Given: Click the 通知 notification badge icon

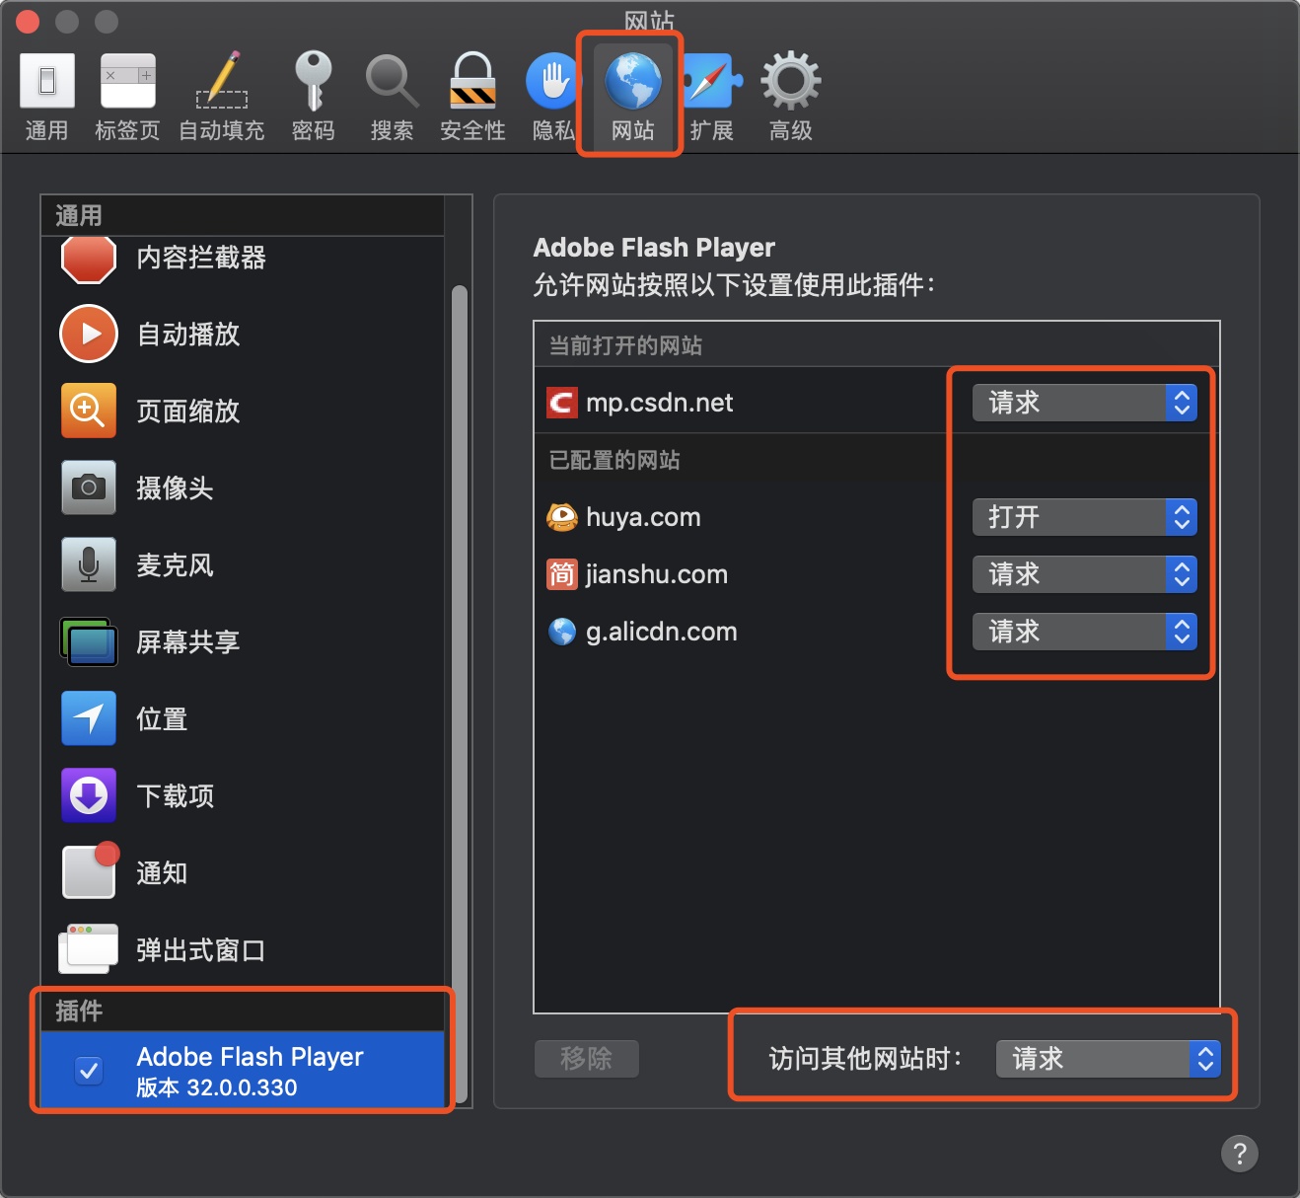Looking at the screenshot, I should [x=91, y=870].
